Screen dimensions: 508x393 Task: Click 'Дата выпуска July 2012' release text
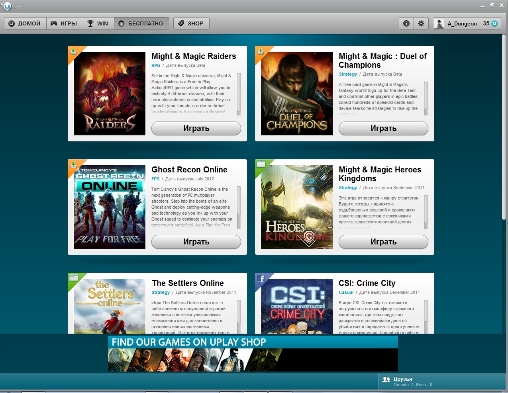coord(190,179)
